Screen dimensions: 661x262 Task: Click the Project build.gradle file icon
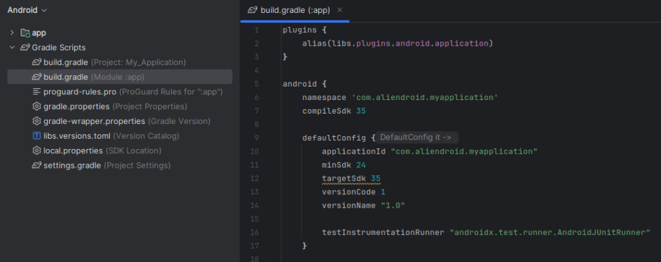point(37,63)
